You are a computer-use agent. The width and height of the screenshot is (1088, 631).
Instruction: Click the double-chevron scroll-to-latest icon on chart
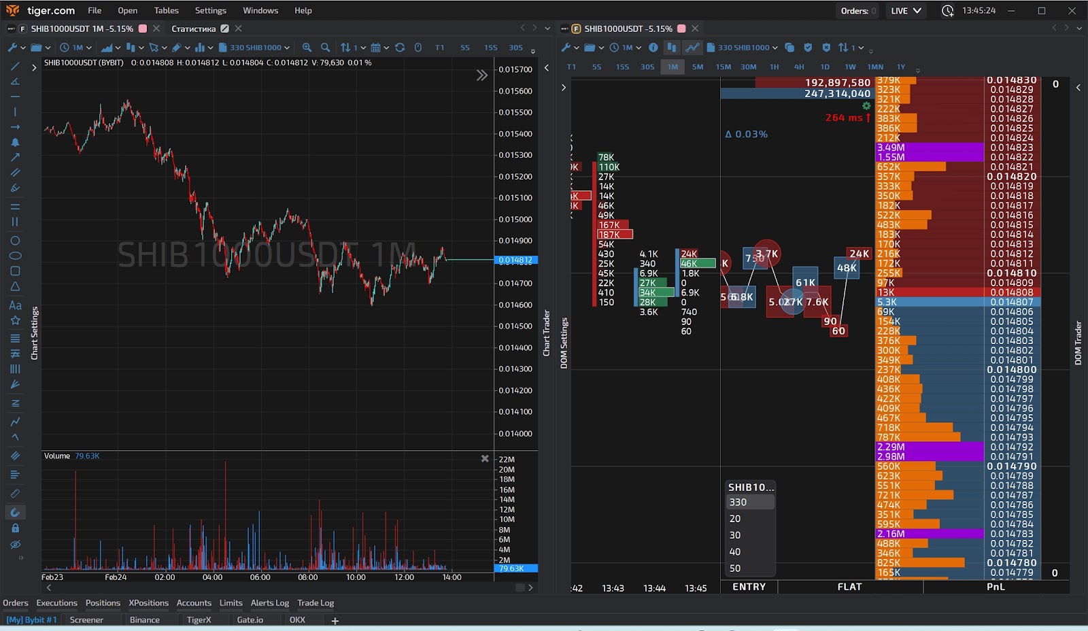click(x=482, y=75)
